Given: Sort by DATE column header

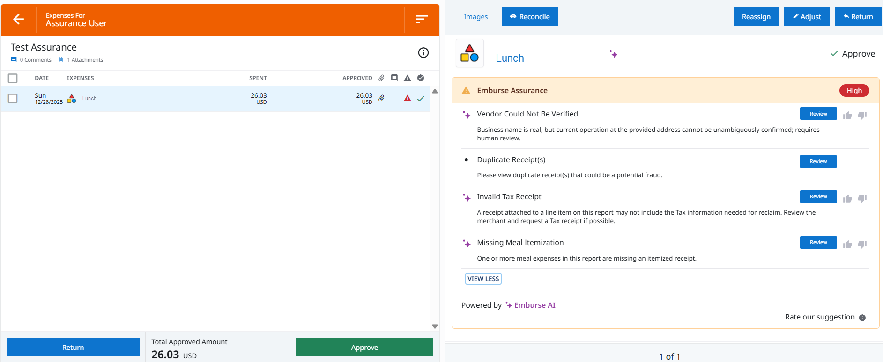Looking at the screenshot, I should tap(42, 78).
